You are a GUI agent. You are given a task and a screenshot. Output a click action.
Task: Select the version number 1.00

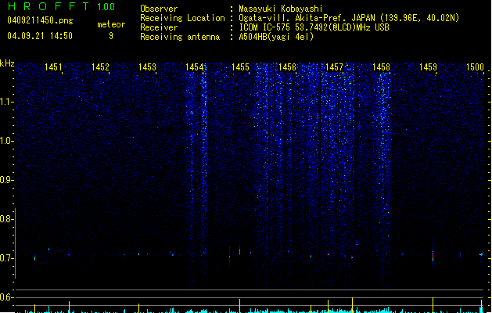click(106, 7)
